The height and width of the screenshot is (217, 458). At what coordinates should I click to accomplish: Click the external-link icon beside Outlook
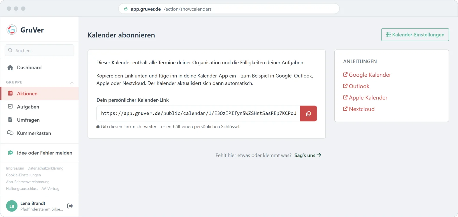tap(345, 86)
